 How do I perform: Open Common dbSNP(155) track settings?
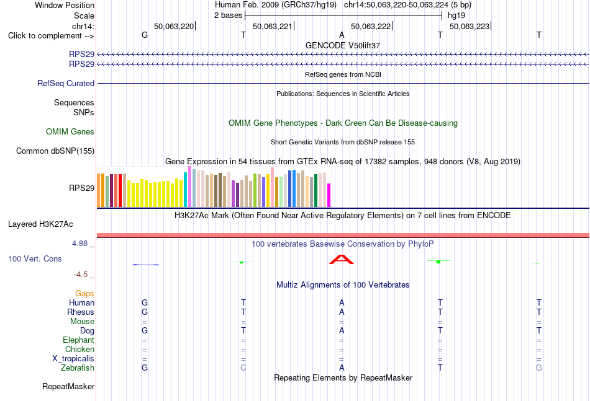pyautogui.click(x=55, y=151)
